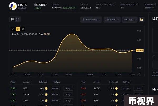Click info icon beside Settle Ends (UTC)
This screenshot has height=106, width=158.
point(137,4)
